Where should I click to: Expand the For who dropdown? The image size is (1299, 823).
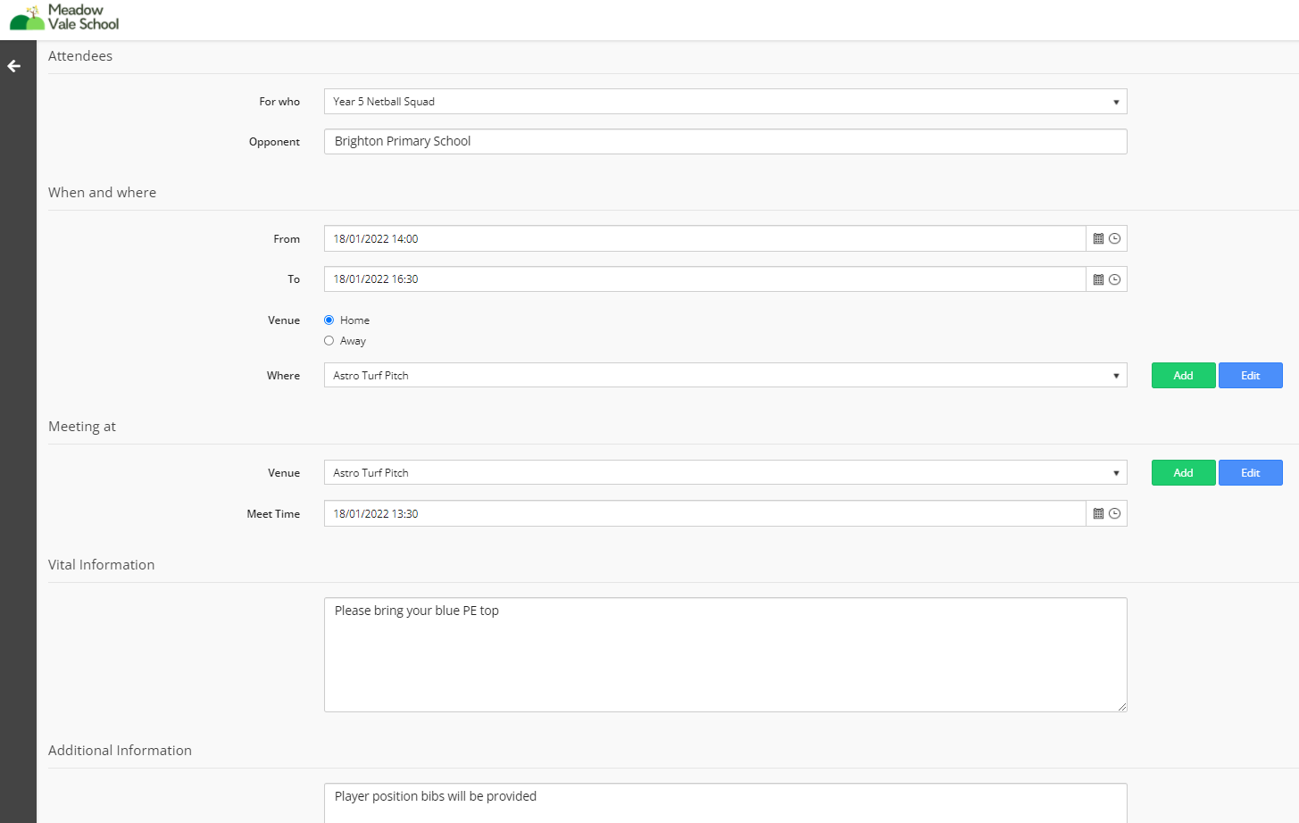tap(725, 102)
